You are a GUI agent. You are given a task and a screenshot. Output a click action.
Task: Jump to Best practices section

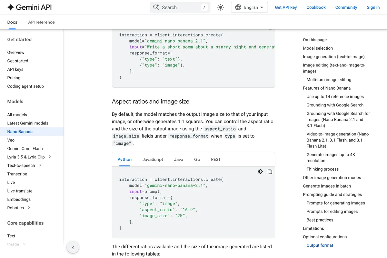click(x=320, y=220)
